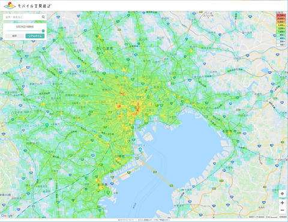Screen dimensions: 288x222
Task: Click the yellow-green 3,200~ legend swatch
Action: (281, 28)
